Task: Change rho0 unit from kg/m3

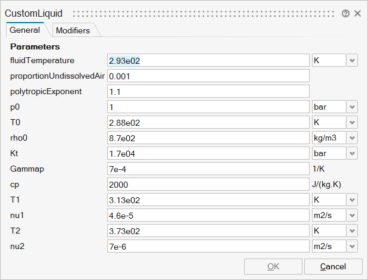Action: 352,138
